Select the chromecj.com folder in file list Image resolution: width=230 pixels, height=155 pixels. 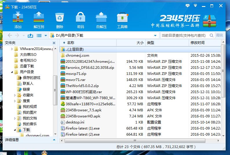point(77,56)
